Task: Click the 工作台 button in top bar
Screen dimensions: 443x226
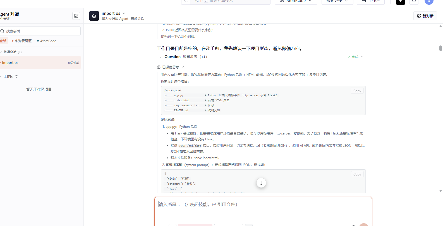Action: 370,1
